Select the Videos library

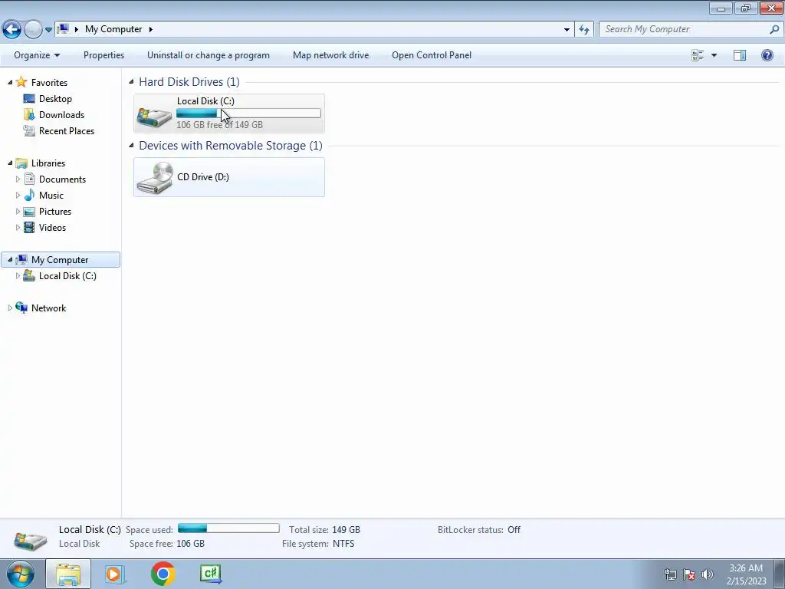(52, 227)
